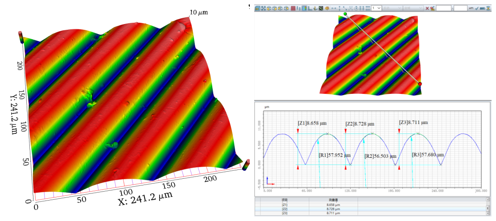This screenshot has width=496, height=221.
Task: Click the 3D view icon in the toolbar
Action: [x=257, y=8]
